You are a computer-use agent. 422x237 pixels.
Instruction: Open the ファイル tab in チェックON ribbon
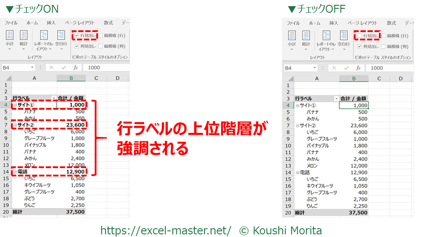point(11,23)
